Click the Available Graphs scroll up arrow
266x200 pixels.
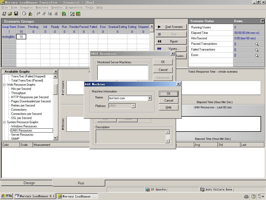pos(55,76)
